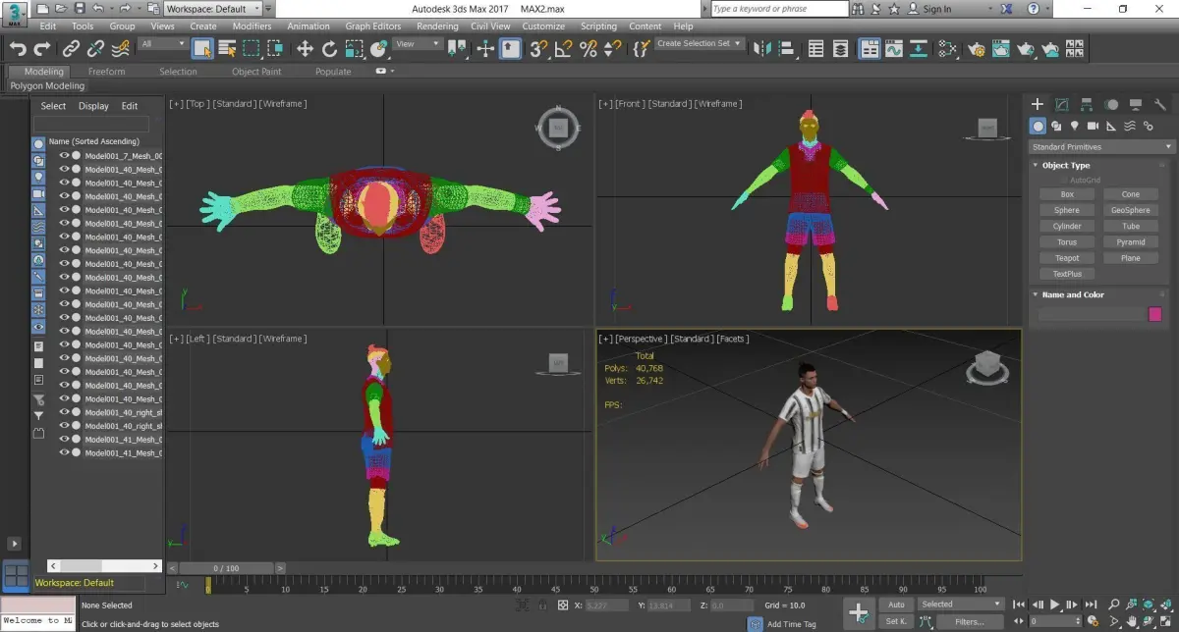Switch to the Motion command panel

coord(1111,104)
